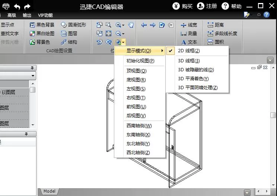Image resolution: width=277 pixels, height=196 pixels.
Task: Open the 3D view dropdown arrow
Action: point(123,42)
